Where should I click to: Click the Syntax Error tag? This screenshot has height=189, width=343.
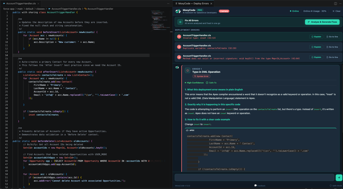pos(201,76)
